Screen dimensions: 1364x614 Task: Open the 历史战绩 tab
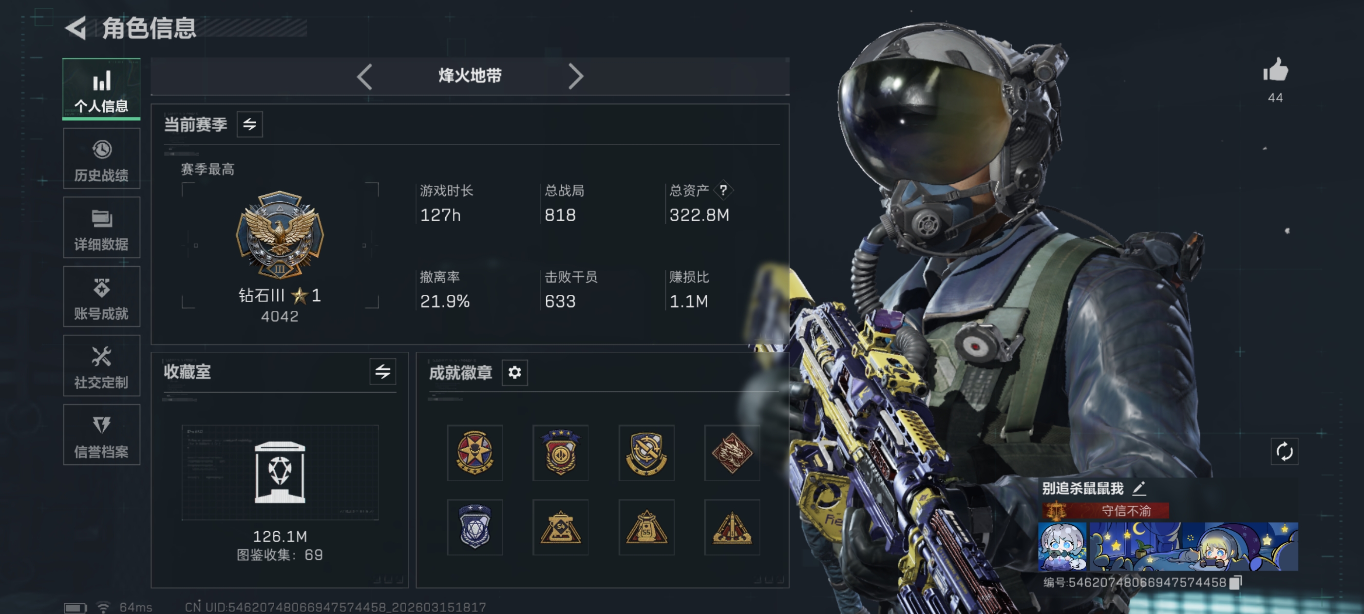(102, 158)
